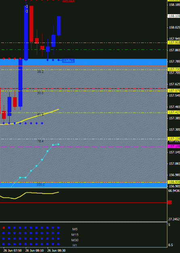Viewport: 180px width, 253px height.
Task: Click the yellow 157.427 price tag
Action: pos(174,112)
